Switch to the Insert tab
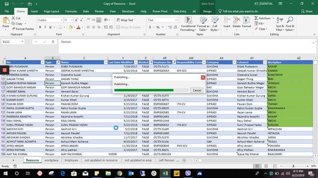Viewport: 318px width, 178px height. (x=34, y=11)
